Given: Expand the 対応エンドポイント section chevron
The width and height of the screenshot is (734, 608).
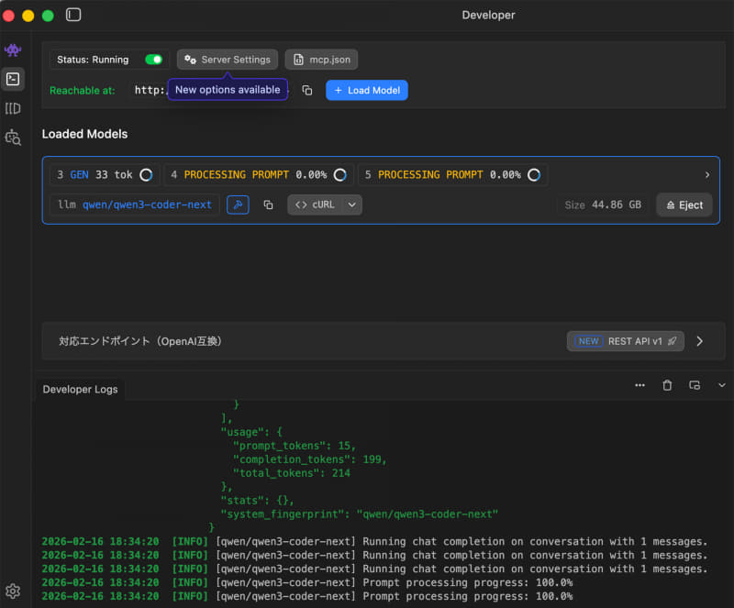Looking at the screenshot, I should point(700,341).
